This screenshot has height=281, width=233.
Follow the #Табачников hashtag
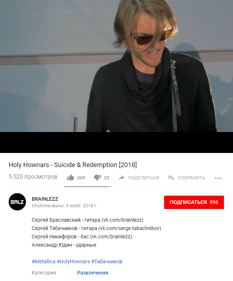coord(107,261)
